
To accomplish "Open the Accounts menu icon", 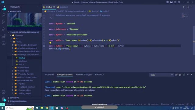I will [x=3, y=92].
